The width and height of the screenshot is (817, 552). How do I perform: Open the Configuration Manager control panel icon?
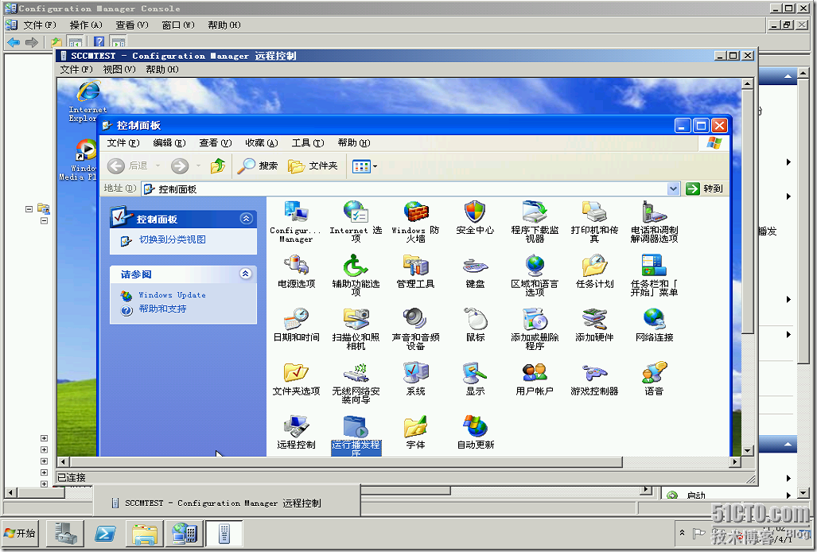point(296,222)
